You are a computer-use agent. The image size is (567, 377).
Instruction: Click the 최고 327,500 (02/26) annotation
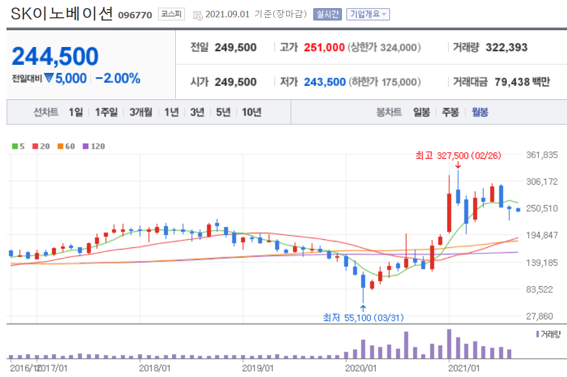458,156
